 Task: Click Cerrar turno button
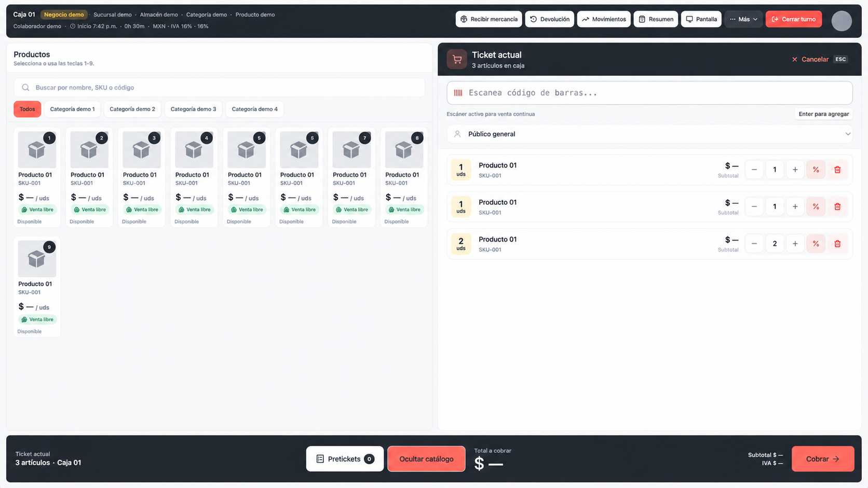tap(793, 19)
